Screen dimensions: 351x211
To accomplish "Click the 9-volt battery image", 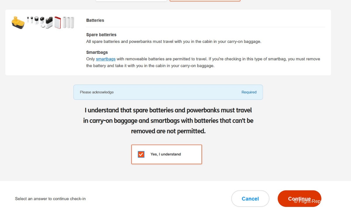I will 42,20.
